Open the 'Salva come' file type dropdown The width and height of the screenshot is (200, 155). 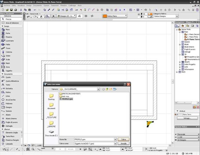[x=115, y=143]
